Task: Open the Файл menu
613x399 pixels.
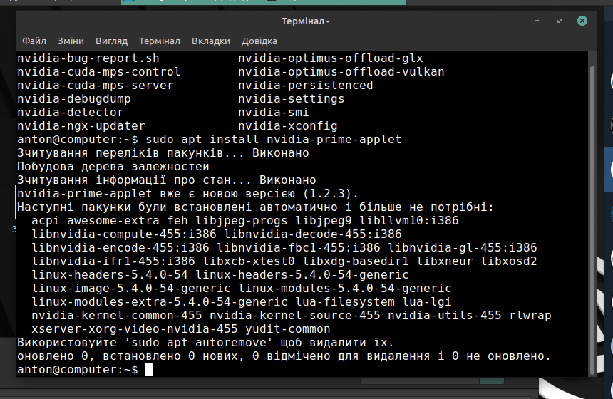Action: pyautogui.click(x=34, y=41)
